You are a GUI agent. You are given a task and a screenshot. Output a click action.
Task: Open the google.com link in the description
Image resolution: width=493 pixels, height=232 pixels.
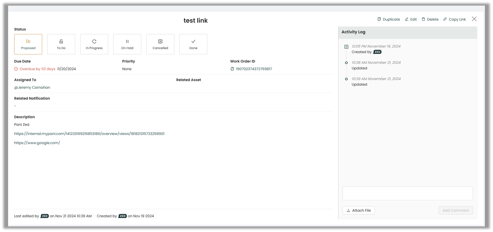[x=37, y=143]
